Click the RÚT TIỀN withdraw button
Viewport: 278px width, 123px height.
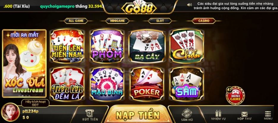(90, 115)
